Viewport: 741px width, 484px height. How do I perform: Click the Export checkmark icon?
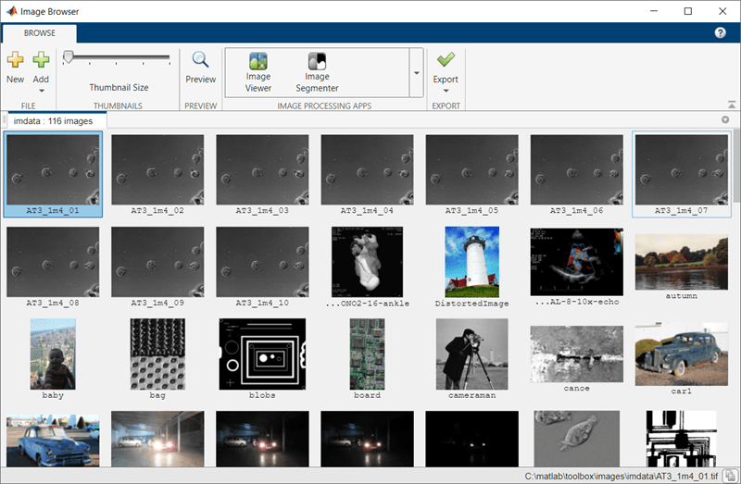pyautogui.click(x=446, y=60)
